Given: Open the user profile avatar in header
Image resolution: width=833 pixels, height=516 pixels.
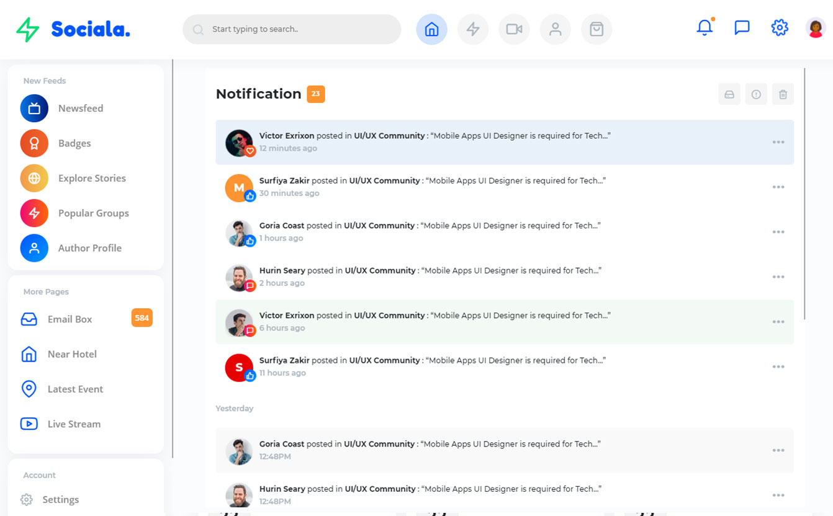Looking at the screenshot, I should (815, 28).
